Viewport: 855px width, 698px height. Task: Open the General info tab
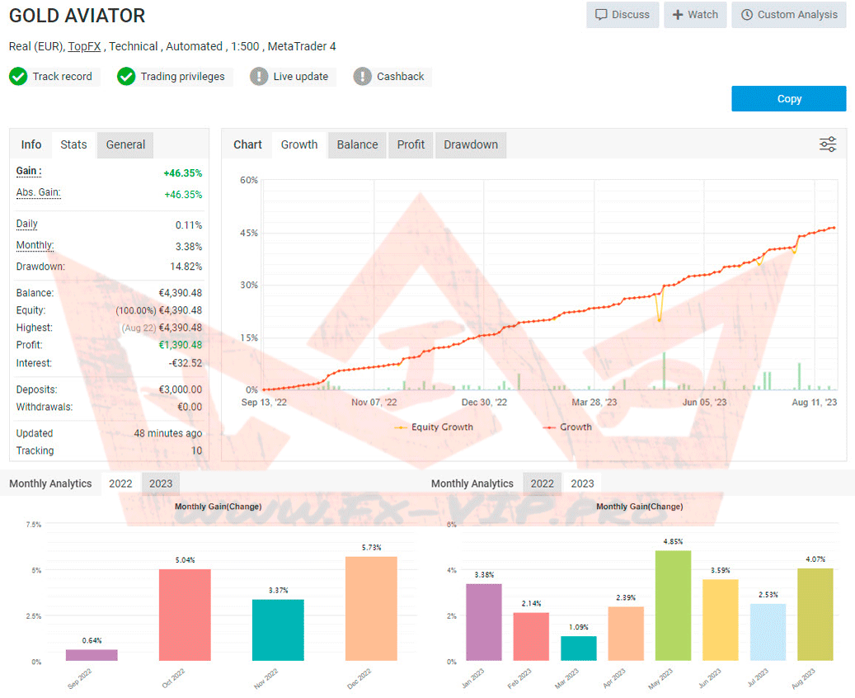click(x=125, y=144)
